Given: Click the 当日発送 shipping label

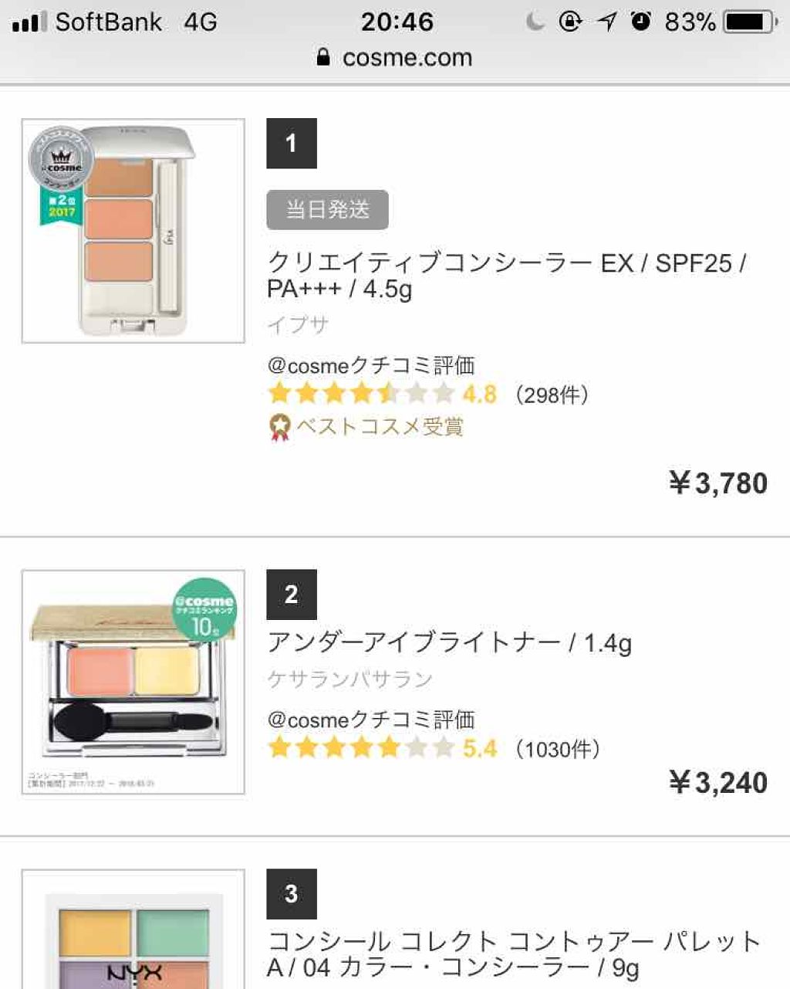Looking at the screenshot, I should pyautogui.click(x=327, y=208).
